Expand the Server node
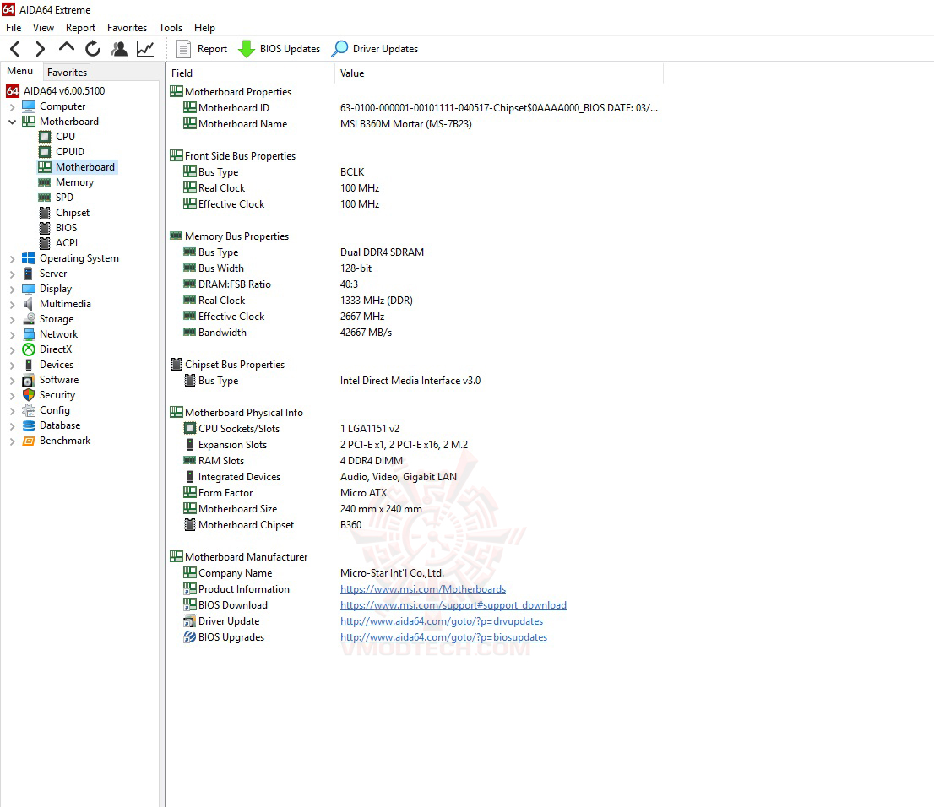This screenshot has width=934, height=807. click(12, 274)
